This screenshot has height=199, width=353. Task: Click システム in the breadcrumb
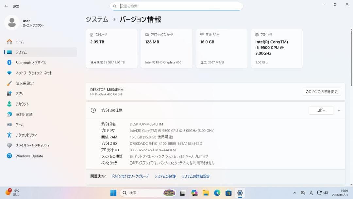[x=97, y=19]
